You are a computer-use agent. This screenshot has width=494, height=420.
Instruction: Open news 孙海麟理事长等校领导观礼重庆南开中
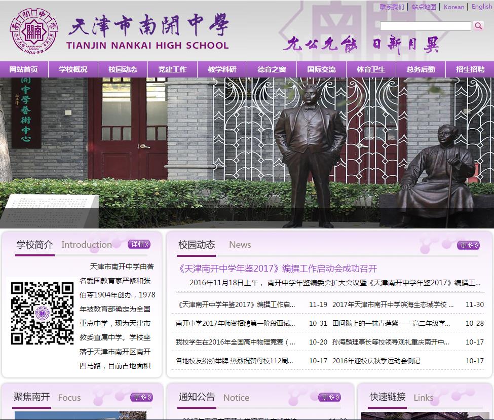[391, 342]
